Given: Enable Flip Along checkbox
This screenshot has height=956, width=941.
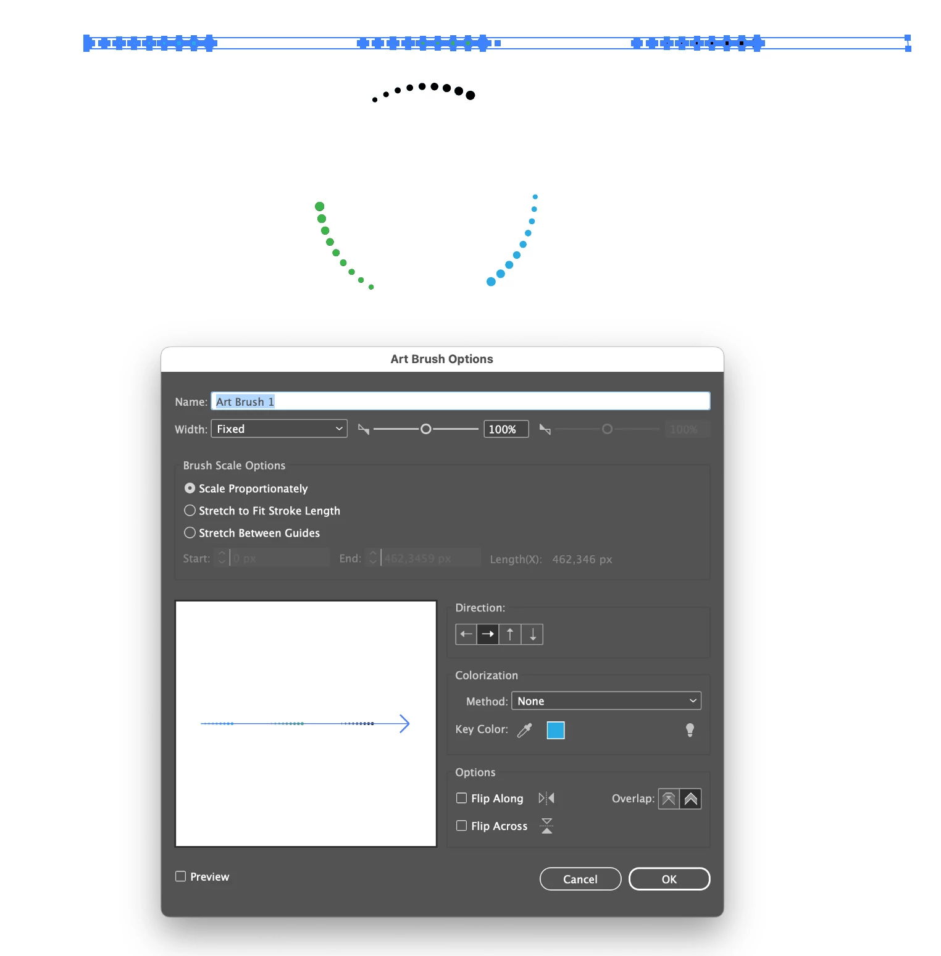Looking at the screenshot, I should [461, 799].
